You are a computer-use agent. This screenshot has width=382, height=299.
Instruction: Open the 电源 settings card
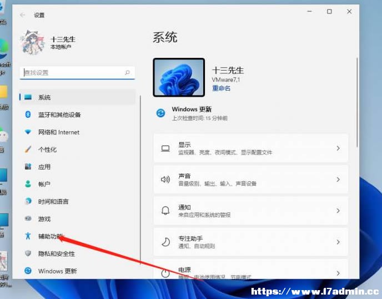(x=251, y=269)
